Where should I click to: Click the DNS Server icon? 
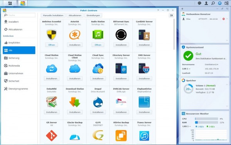[144, 68]
